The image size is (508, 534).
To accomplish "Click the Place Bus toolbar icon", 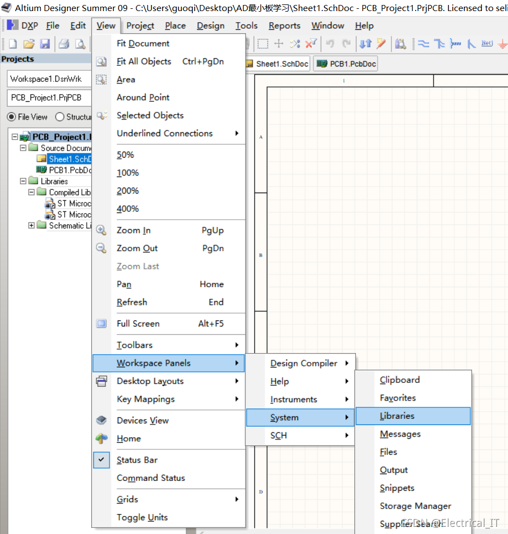I will [439, 44].
